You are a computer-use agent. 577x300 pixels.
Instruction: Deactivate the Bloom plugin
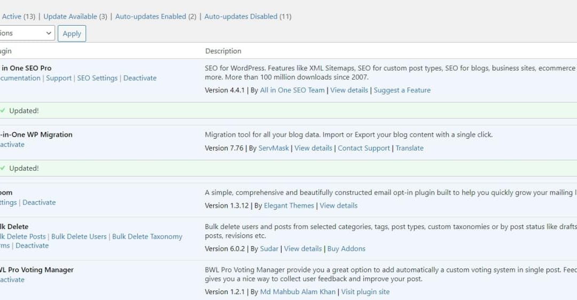(39, 202)
